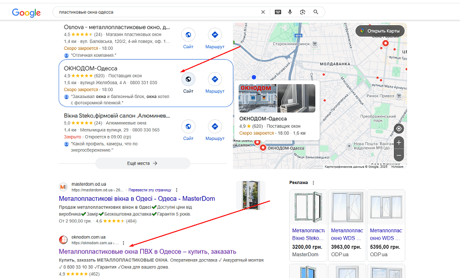The width and height of the screenshot is (460, 278).
Task: Click the ОКНОДОМ-Одесса red map pin
Action: coord(263,148)
